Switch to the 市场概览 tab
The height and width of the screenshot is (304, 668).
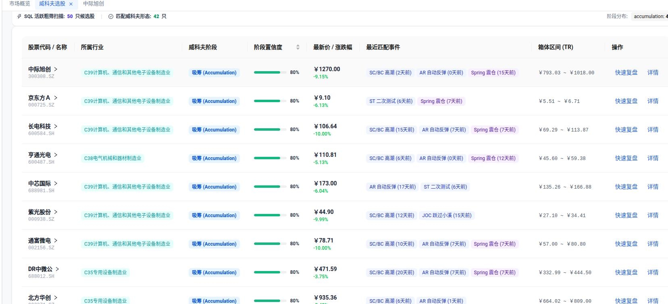coord(19,4)
